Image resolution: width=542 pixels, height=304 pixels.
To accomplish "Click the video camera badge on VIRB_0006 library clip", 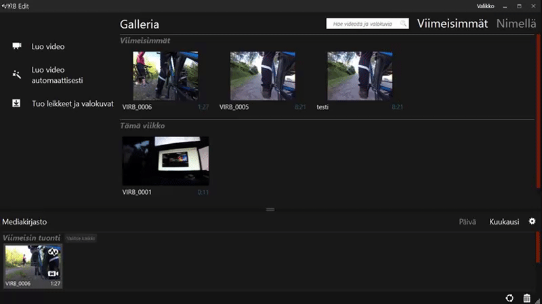I will click(x=53, y=274).
